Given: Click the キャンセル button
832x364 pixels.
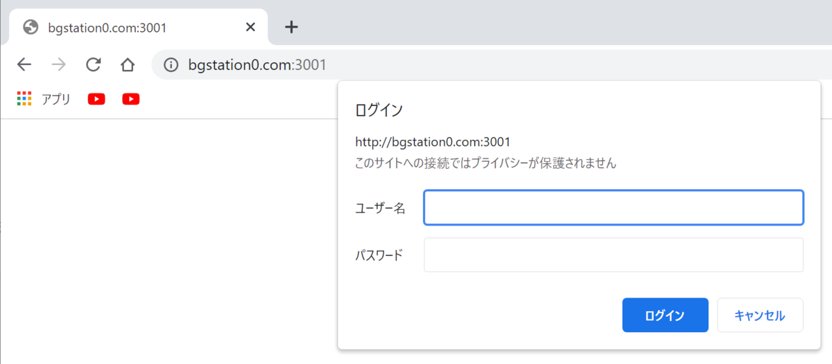Looking at the screenshot, I should point(760,315).
